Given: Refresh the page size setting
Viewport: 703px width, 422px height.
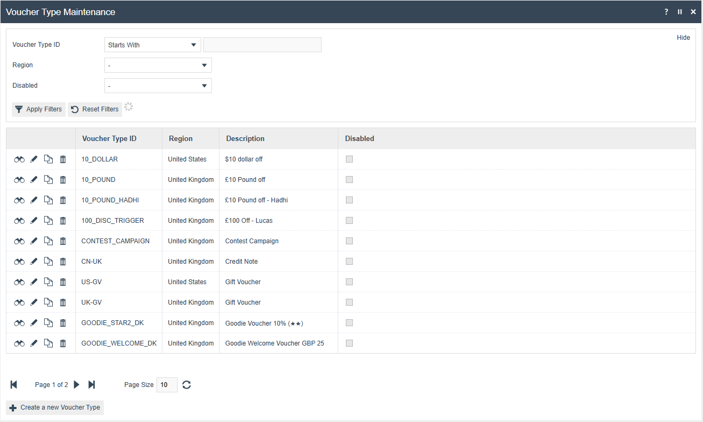Looking at the screenshot, I should pyautogui.click(x=187, y=385).
